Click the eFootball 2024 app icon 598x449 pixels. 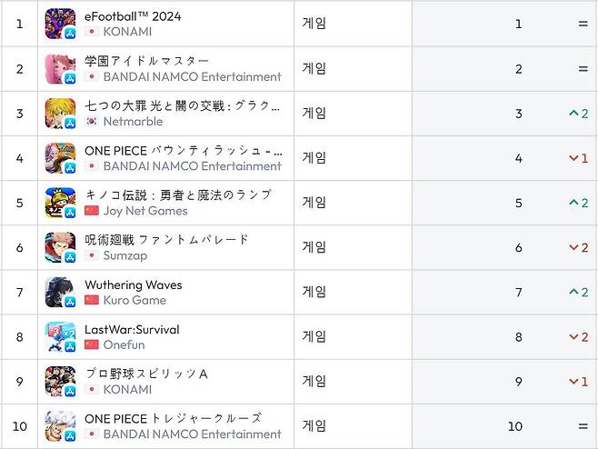coord(60,24)
